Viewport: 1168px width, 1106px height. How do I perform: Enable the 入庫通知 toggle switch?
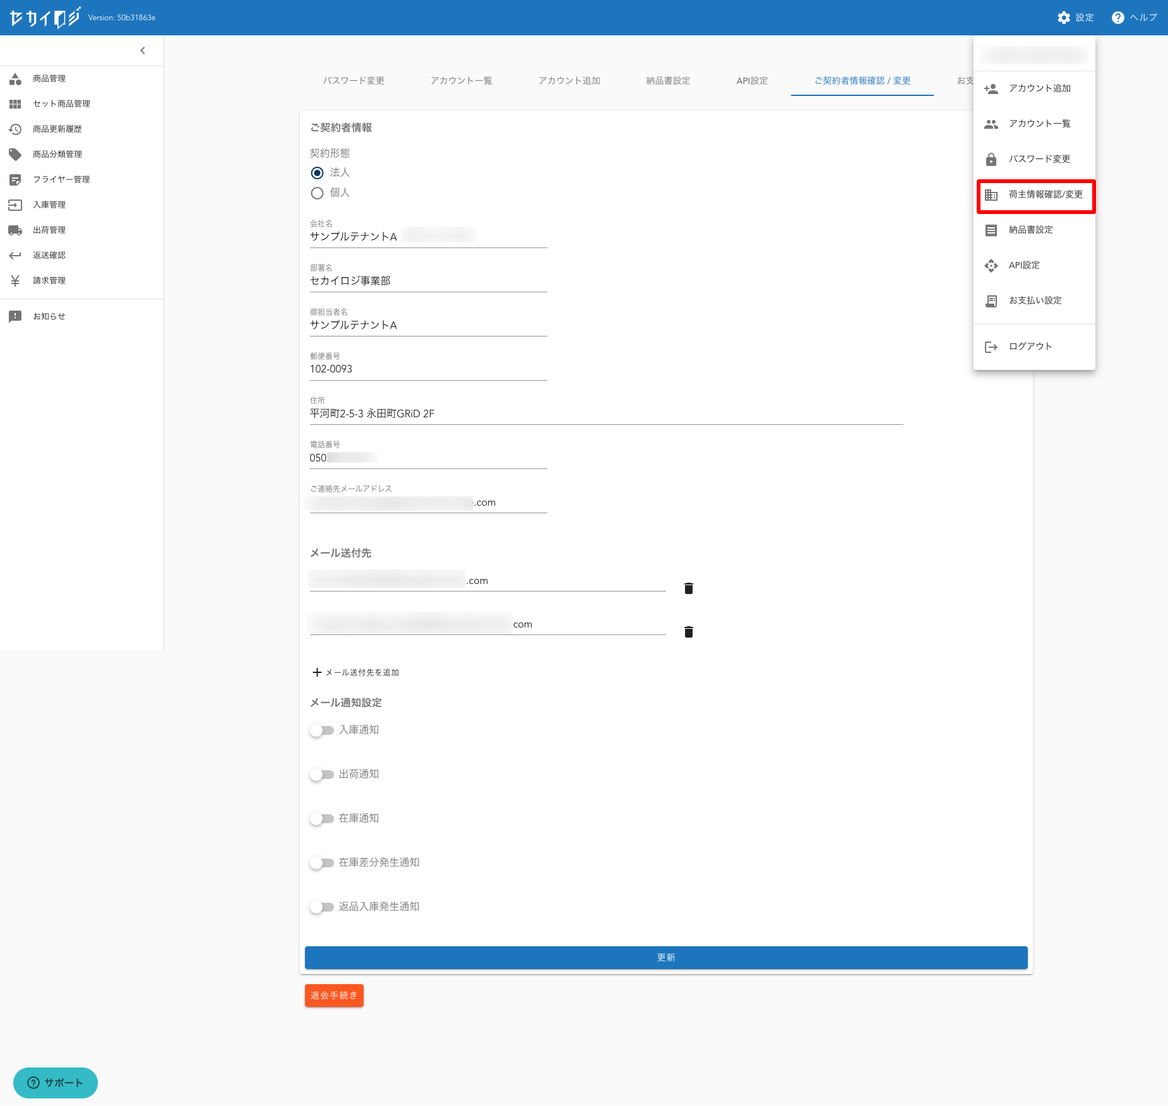point(321,730)
